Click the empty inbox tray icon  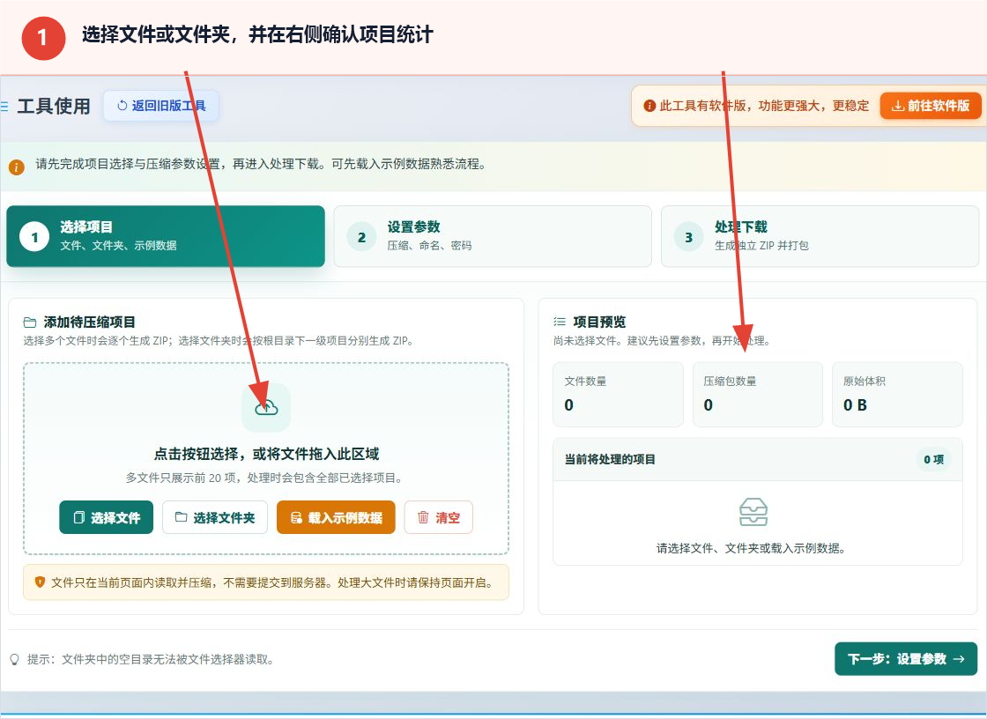[x=753, y=512]
